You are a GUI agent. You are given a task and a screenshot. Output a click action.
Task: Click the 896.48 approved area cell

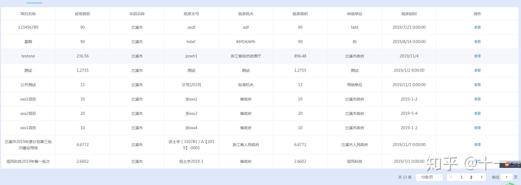coord(300,56)
